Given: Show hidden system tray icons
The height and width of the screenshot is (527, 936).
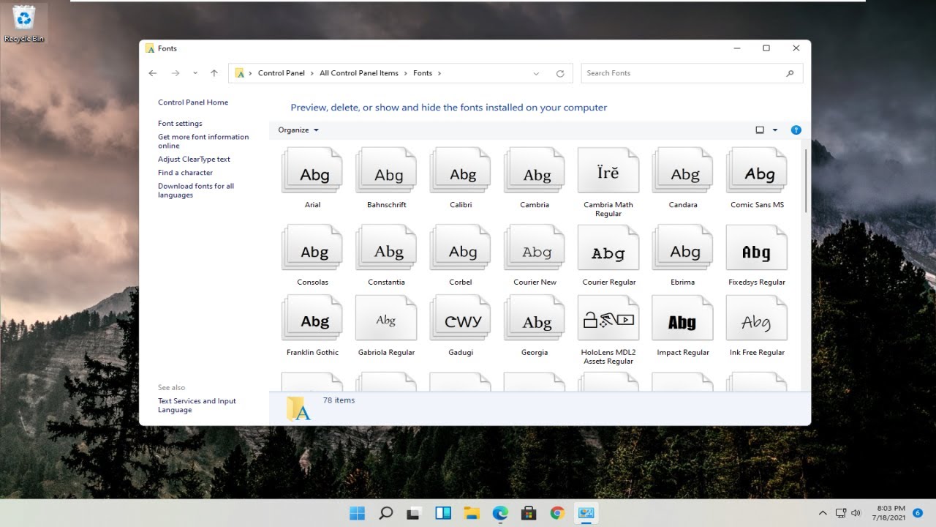Looking at the screenshot, I should click(823, 513).
